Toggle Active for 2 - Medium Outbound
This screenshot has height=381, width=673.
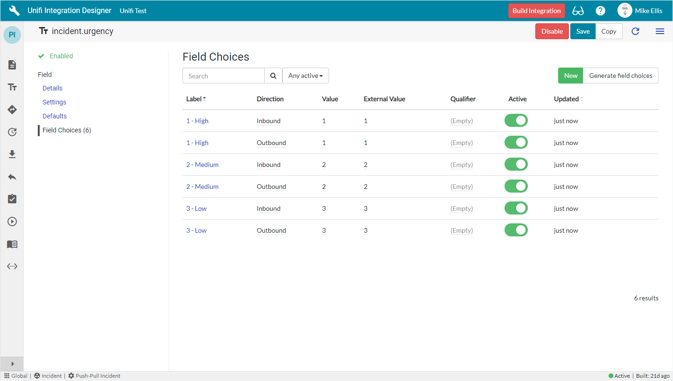[x=516, y=187]
